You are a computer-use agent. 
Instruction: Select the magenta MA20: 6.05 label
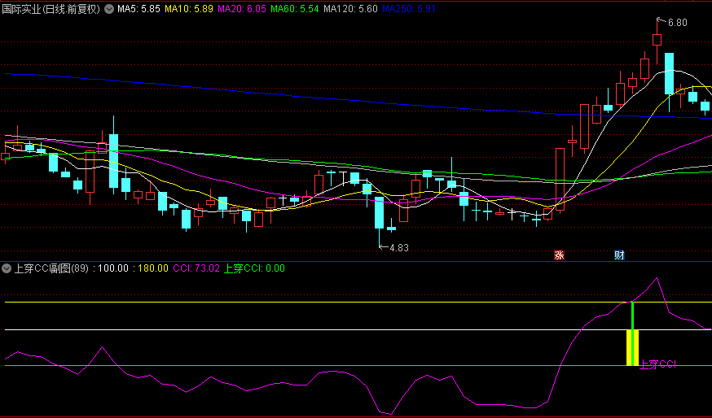[x=242, y=9]
